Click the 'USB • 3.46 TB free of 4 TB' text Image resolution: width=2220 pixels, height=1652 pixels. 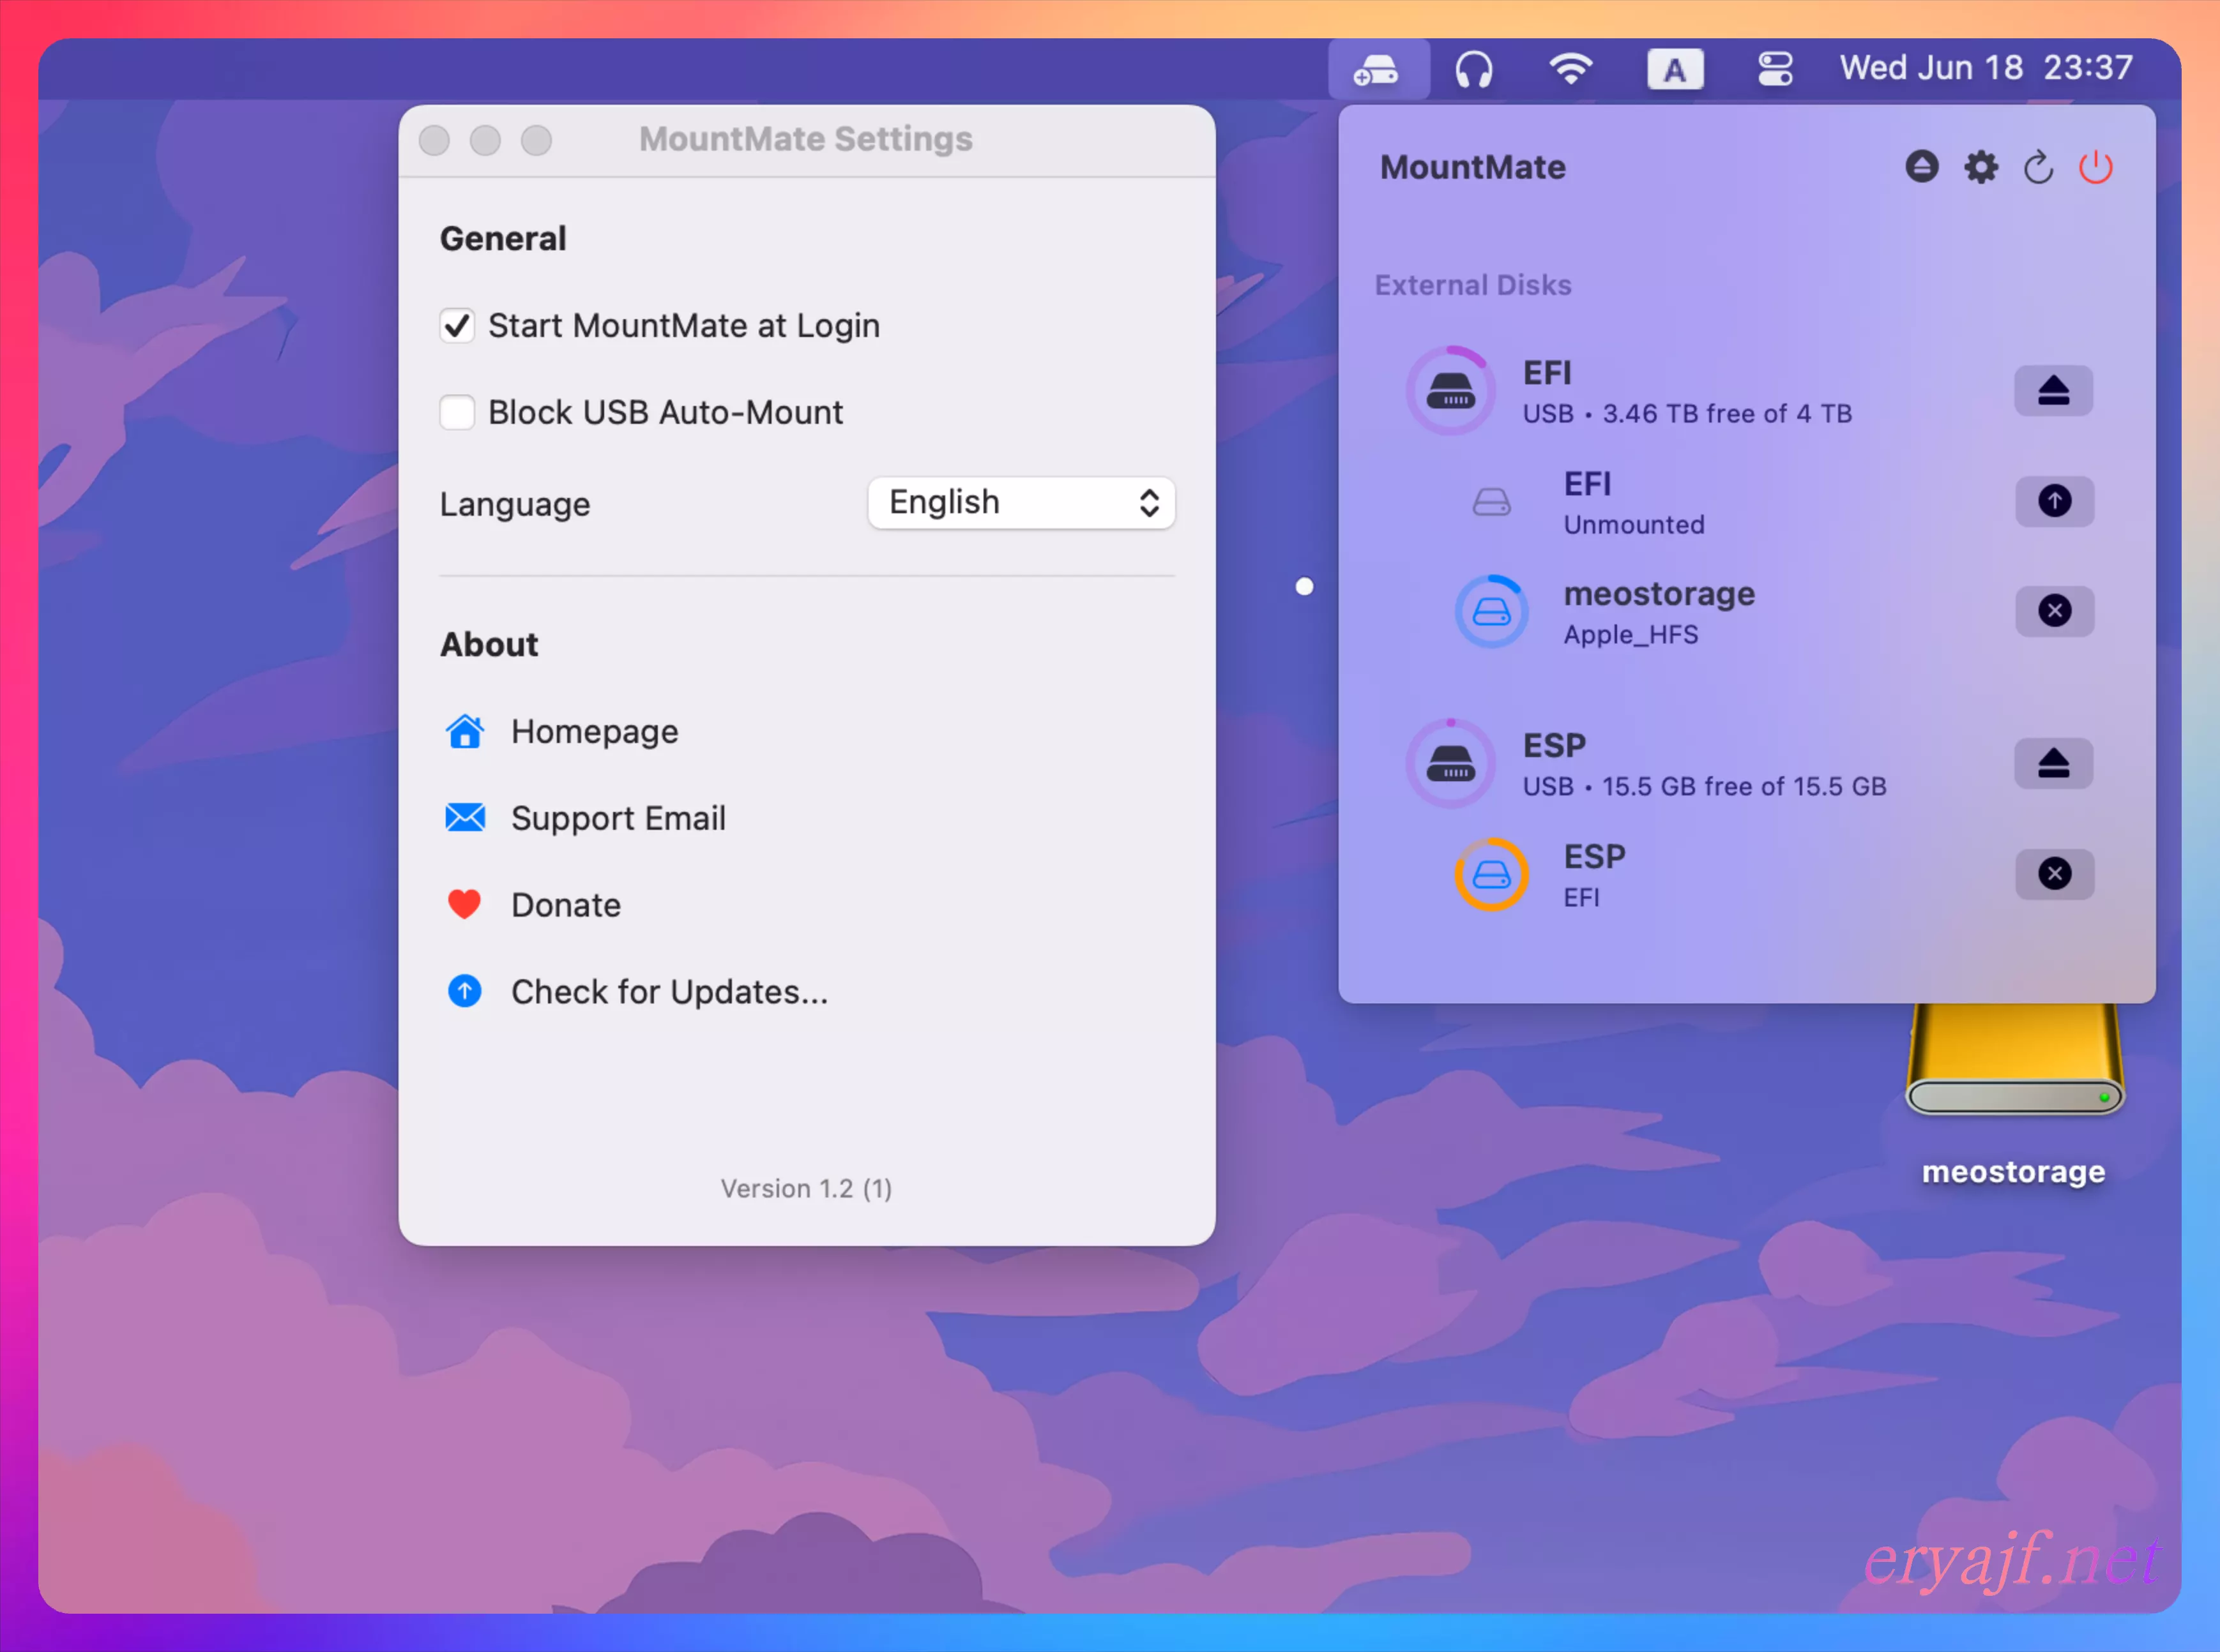[1687, 413]
